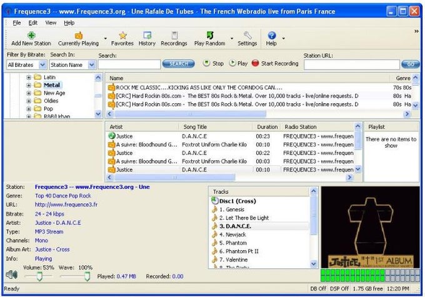The height and width of the screenshot is (297, 425).
Task: Open the Help menu
Action: 69,23
